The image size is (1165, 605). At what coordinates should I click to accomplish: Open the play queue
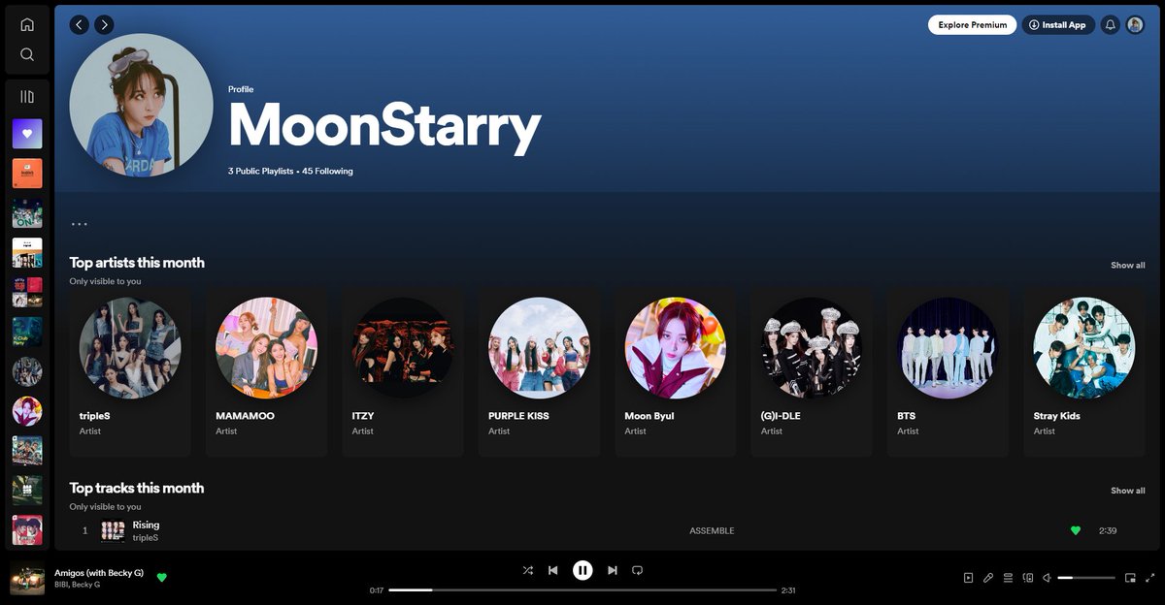point(1008,578)
